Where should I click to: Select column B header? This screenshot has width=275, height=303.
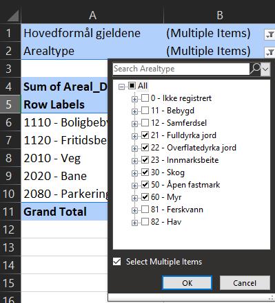click(219, 15)
